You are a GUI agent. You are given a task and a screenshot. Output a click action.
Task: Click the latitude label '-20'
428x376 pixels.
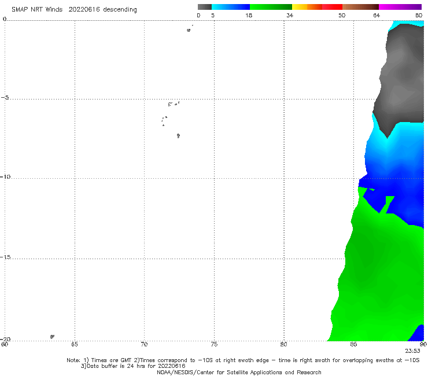5,339
